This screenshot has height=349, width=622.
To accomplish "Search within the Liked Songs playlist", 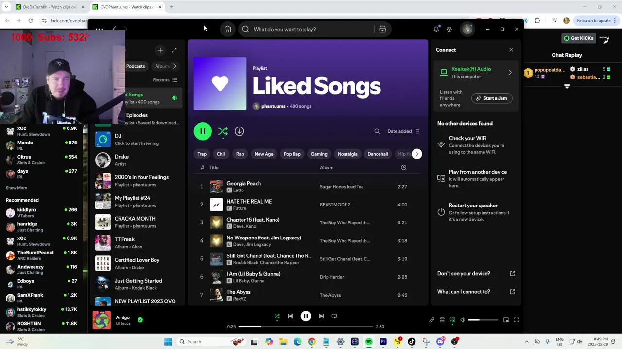I will point(377,131).
